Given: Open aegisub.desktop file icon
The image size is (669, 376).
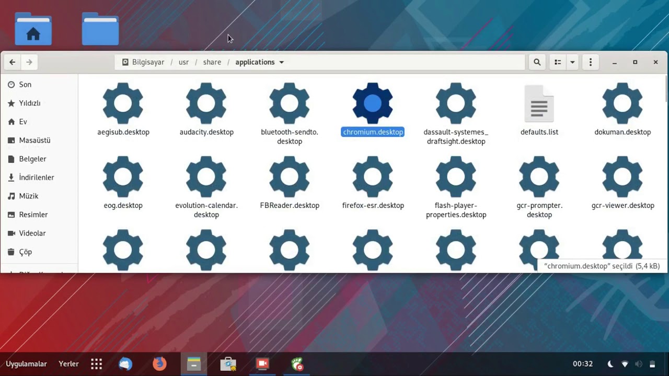Looking at the screenshot, I should coord(123,103).
